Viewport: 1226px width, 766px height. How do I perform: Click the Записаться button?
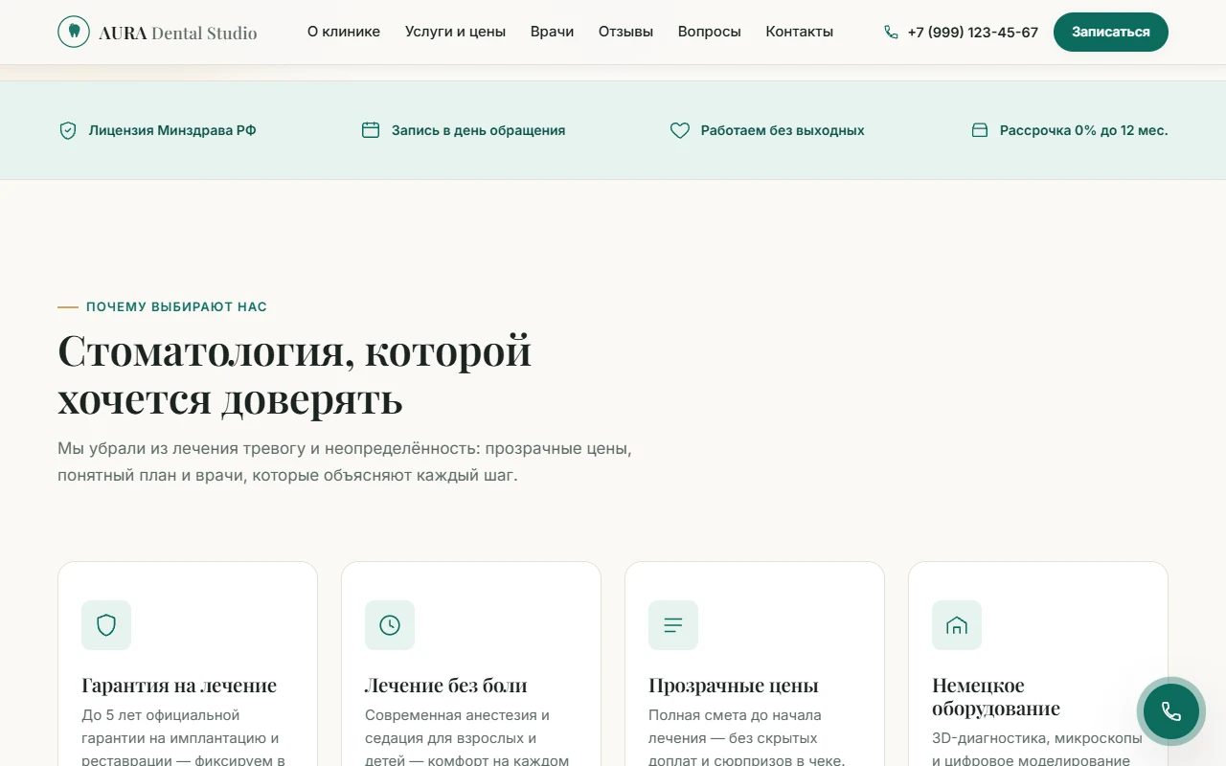1111,32
